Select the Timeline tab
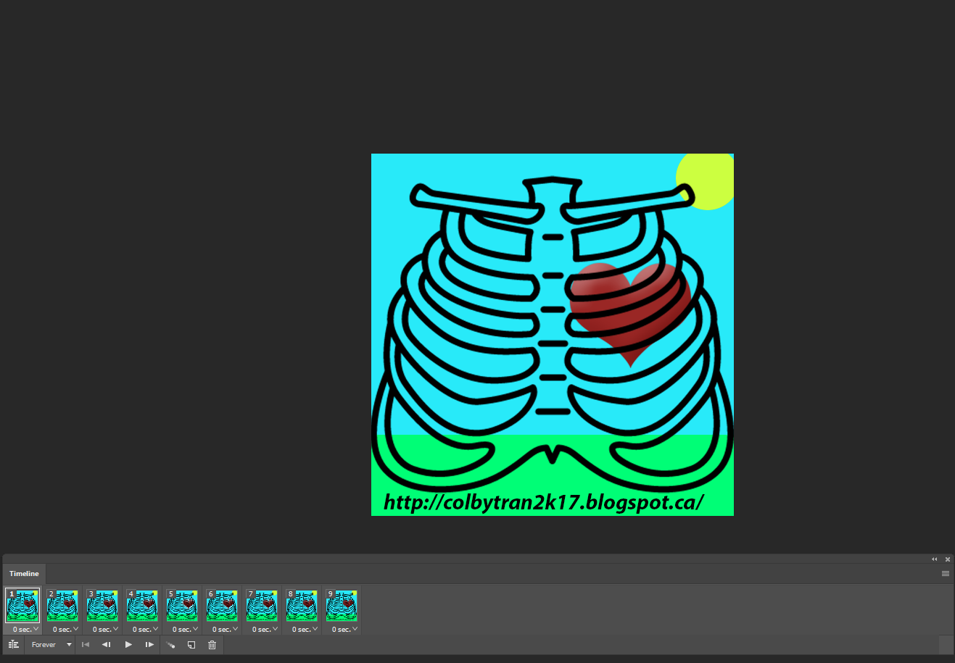This screenshot has width=955, height=663. click(24, 573)
